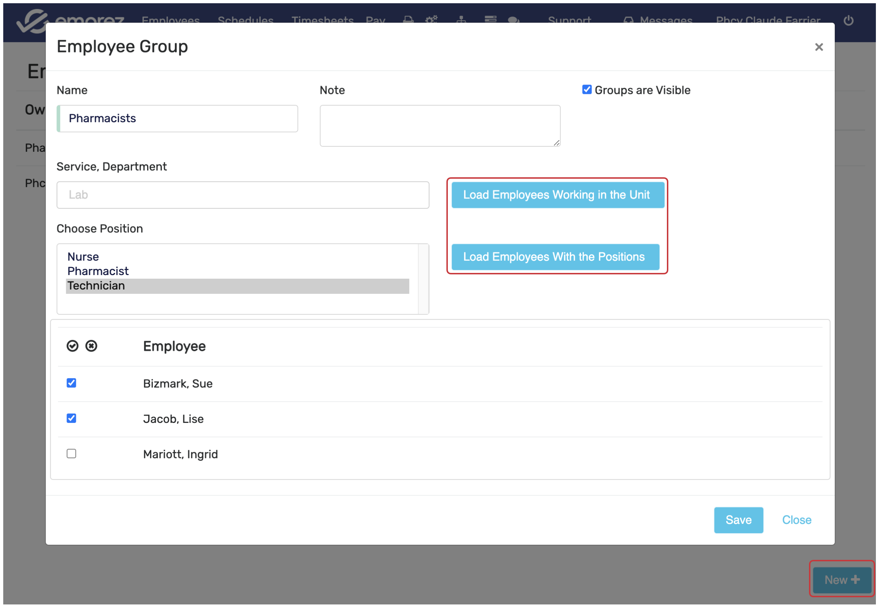Viewport: 882px width, 612px height.
Task: Open the Service, Department Lab field
Action: pyautogui.click(x=243, y=195)
